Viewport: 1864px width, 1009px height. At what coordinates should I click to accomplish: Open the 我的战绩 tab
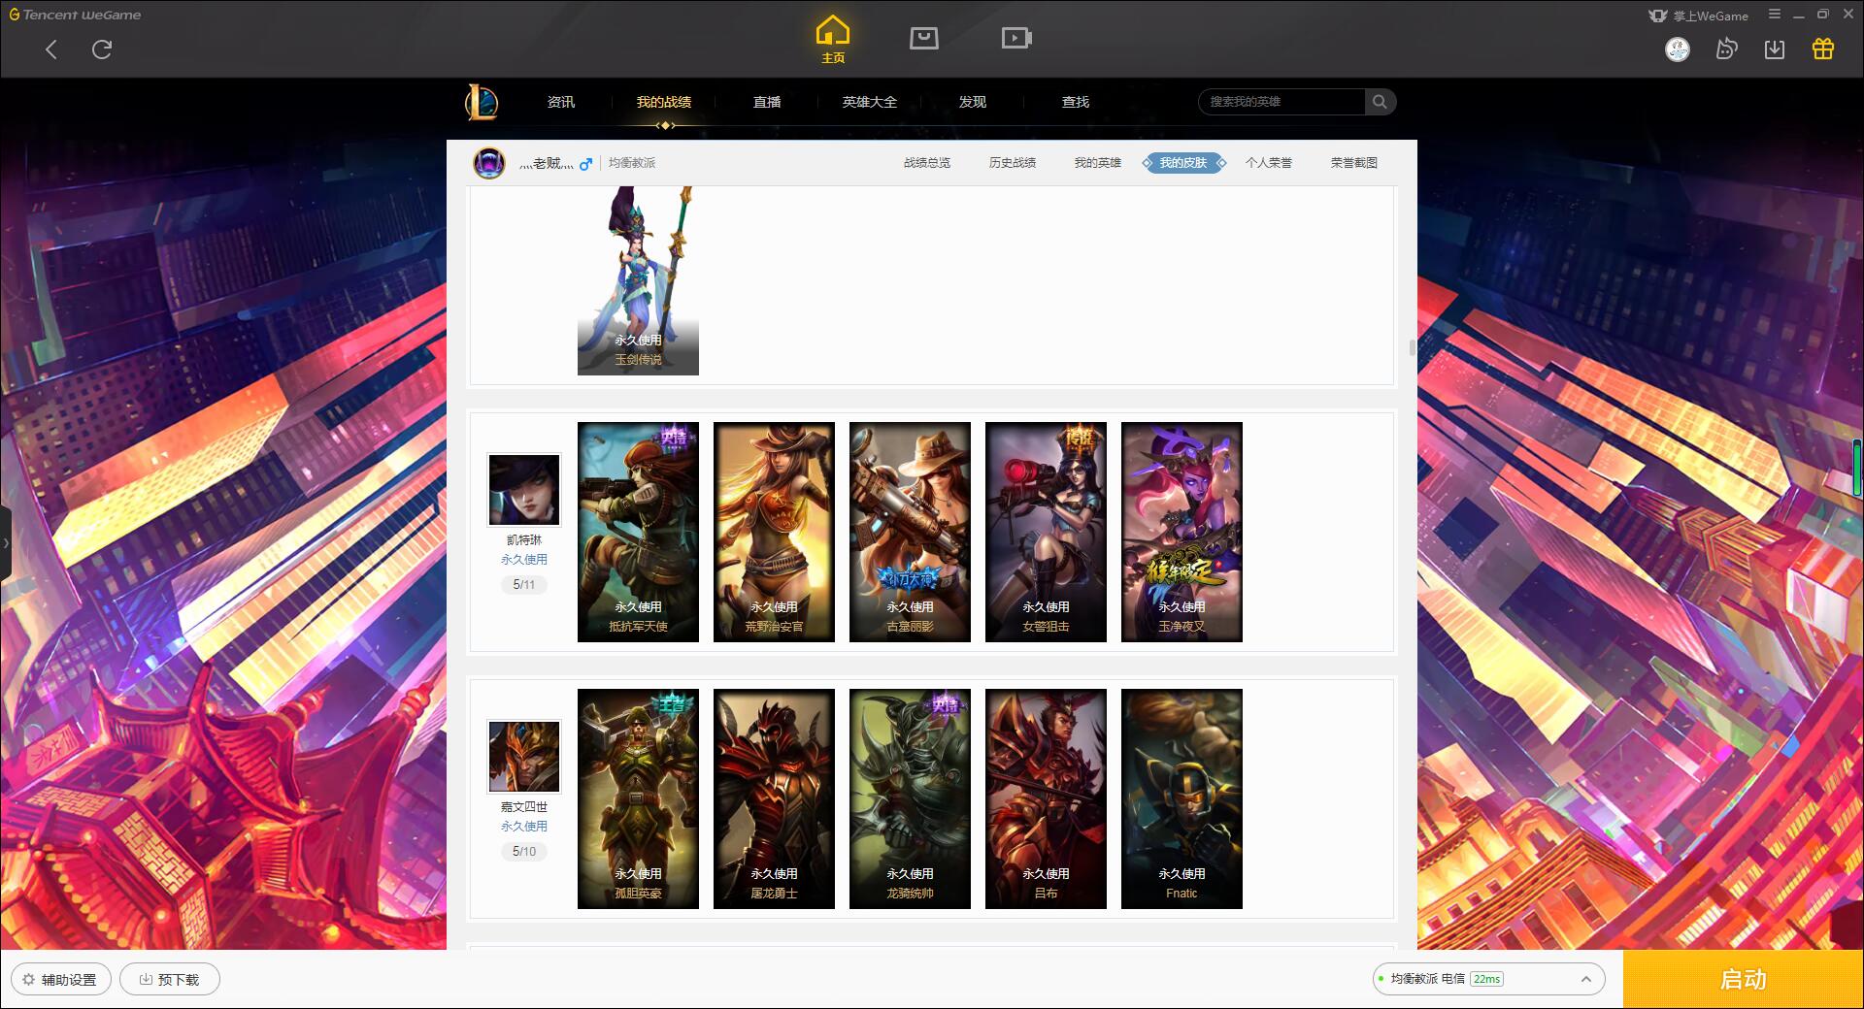[664, 102]
